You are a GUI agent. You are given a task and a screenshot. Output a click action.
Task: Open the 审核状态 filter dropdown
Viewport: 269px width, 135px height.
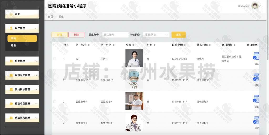pyautogui.click(x=156, y=35)
